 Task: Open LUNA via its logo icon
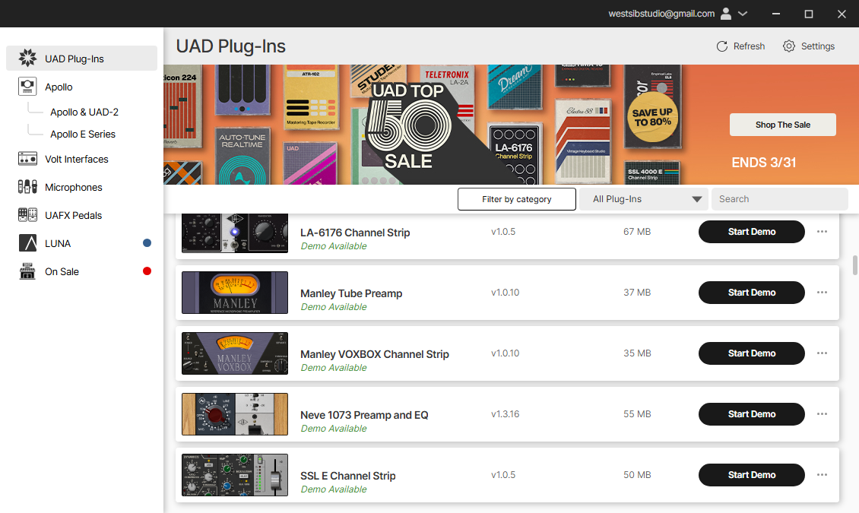[x=27, y=242]
